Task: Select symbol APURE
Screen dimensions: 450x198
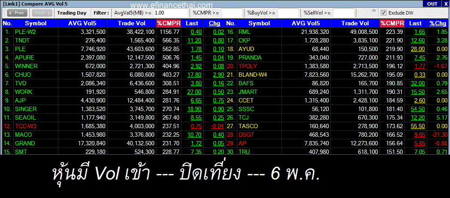Action: click(24, 58)
